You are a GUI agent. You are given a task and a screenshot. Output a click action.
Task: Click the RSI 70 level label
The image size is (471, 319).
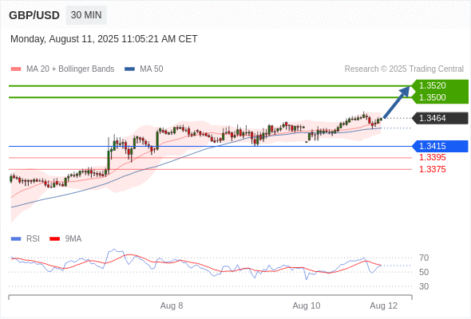coord(424,258)
